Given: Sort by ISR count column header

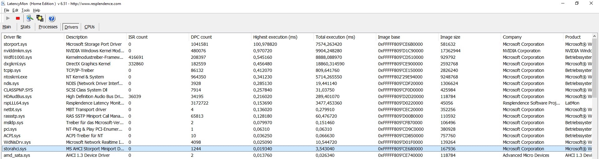Looking at the screenshot, I should pyautogui.click(x=138, y=37).
